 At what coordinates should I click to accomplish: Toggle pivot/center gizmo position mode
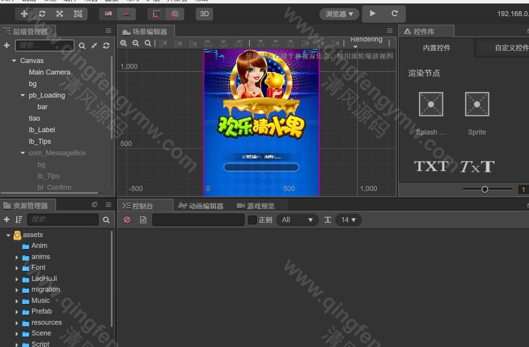[x=108, y=14]
